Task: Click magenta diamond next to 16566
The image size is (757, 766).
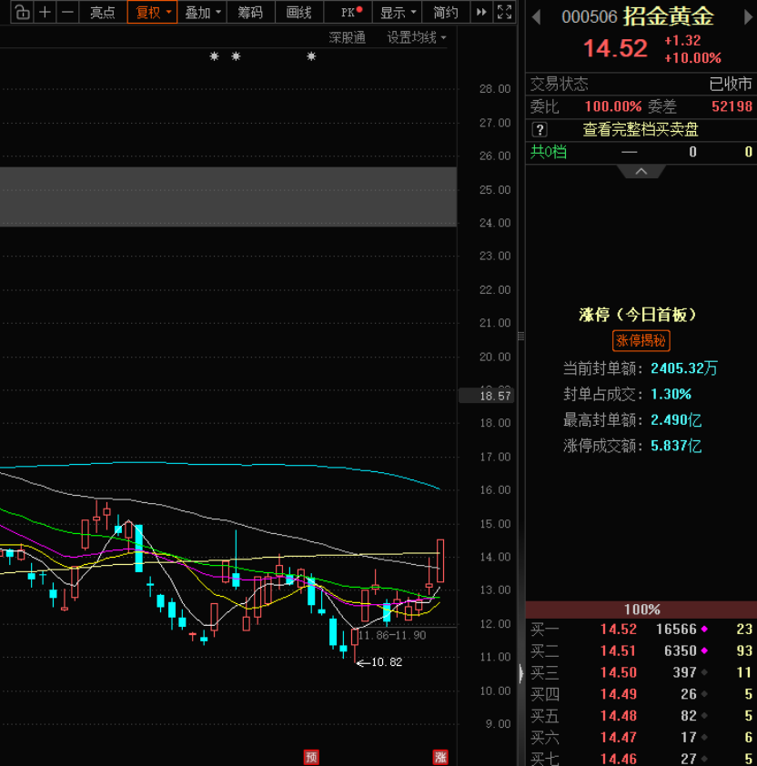Action: point(704,630)
